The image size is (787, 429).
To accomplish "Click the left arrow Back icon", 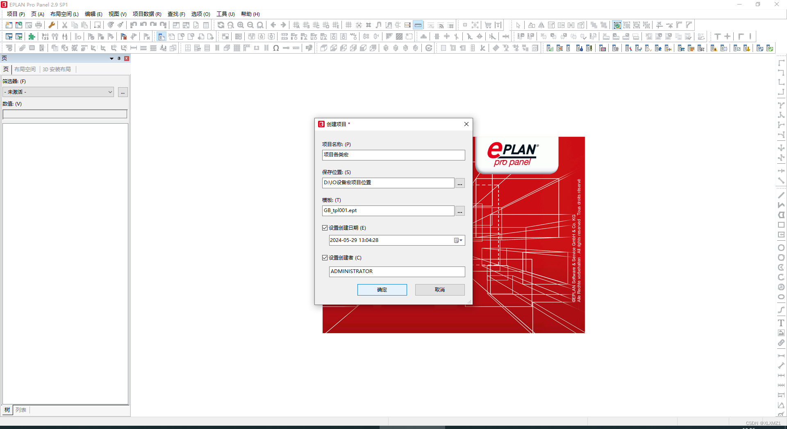I will click(x=273, y=25).
